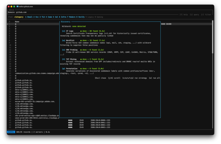Click the [?] help shortcut
The width and height of the screenshot is (221, 144).
pos(184,15)
